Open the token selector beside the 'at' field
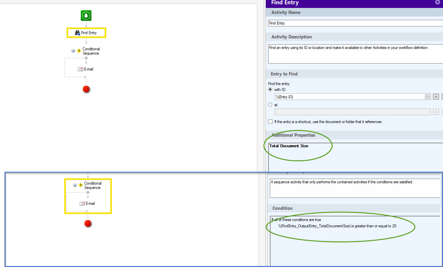The width and height of the screenshot is (443, 267). (x=436, y=111)
